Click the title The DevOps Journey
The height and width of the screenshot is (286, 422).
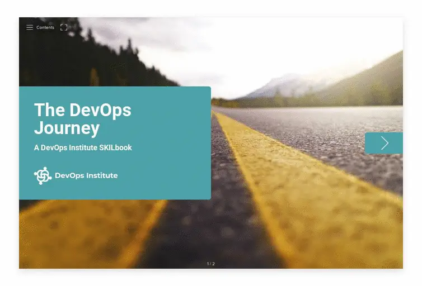click(x=83, y=118)
